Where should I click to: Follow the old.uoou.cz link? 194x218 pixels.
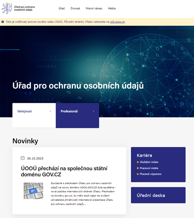tap(117, 22)
